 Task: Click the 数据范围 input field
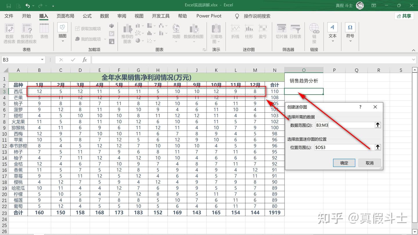[x=345, y=125]
